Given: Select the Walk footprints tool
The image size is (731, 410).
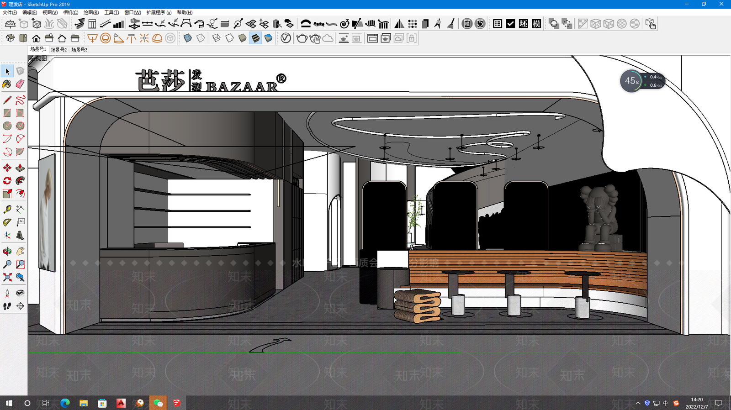Looking at the screenshot, I should click(7, 306).
